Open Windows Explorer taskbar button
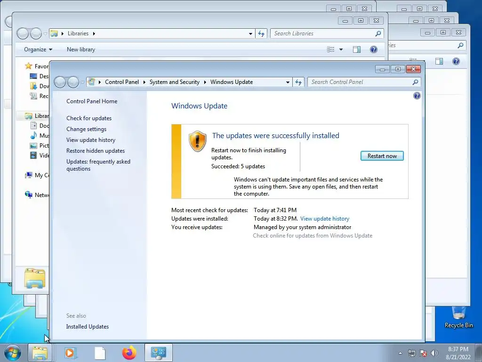Screen dimensions: 482x362 click(40, 353)
